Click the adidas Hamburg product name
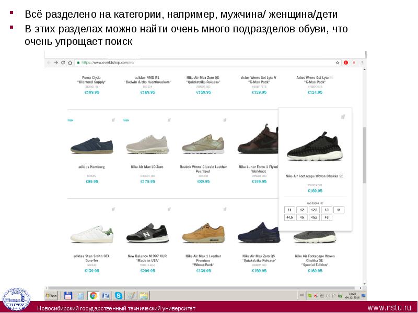Viewport: 418px width, 313px height. tap(92, 167)
